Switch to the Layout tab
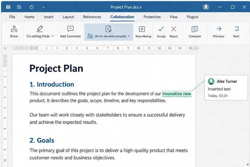250x167 pixels. click(x=68, y=17)
